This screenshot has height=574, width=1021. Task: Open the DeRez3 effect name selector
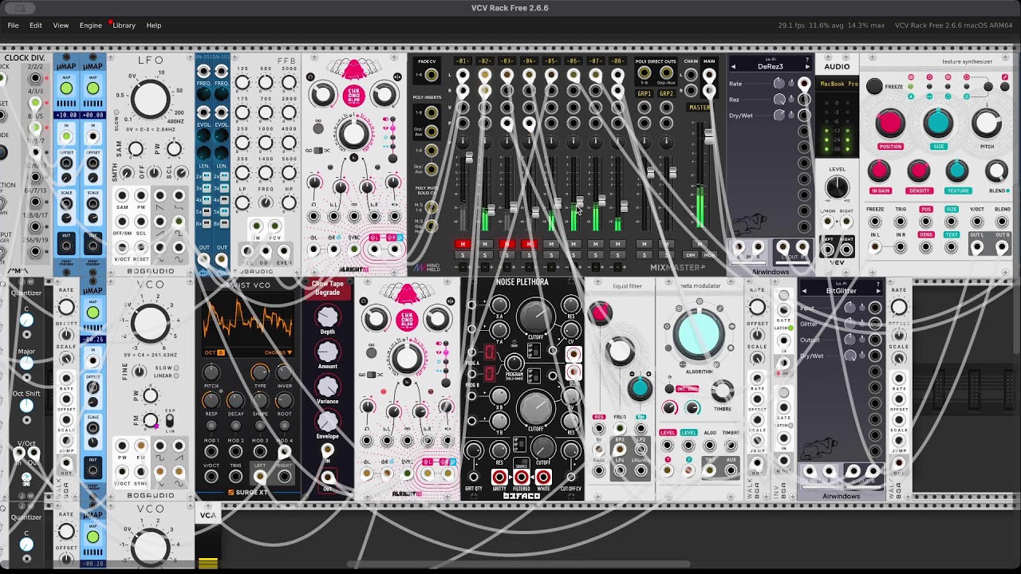click(x=771, y=67)
